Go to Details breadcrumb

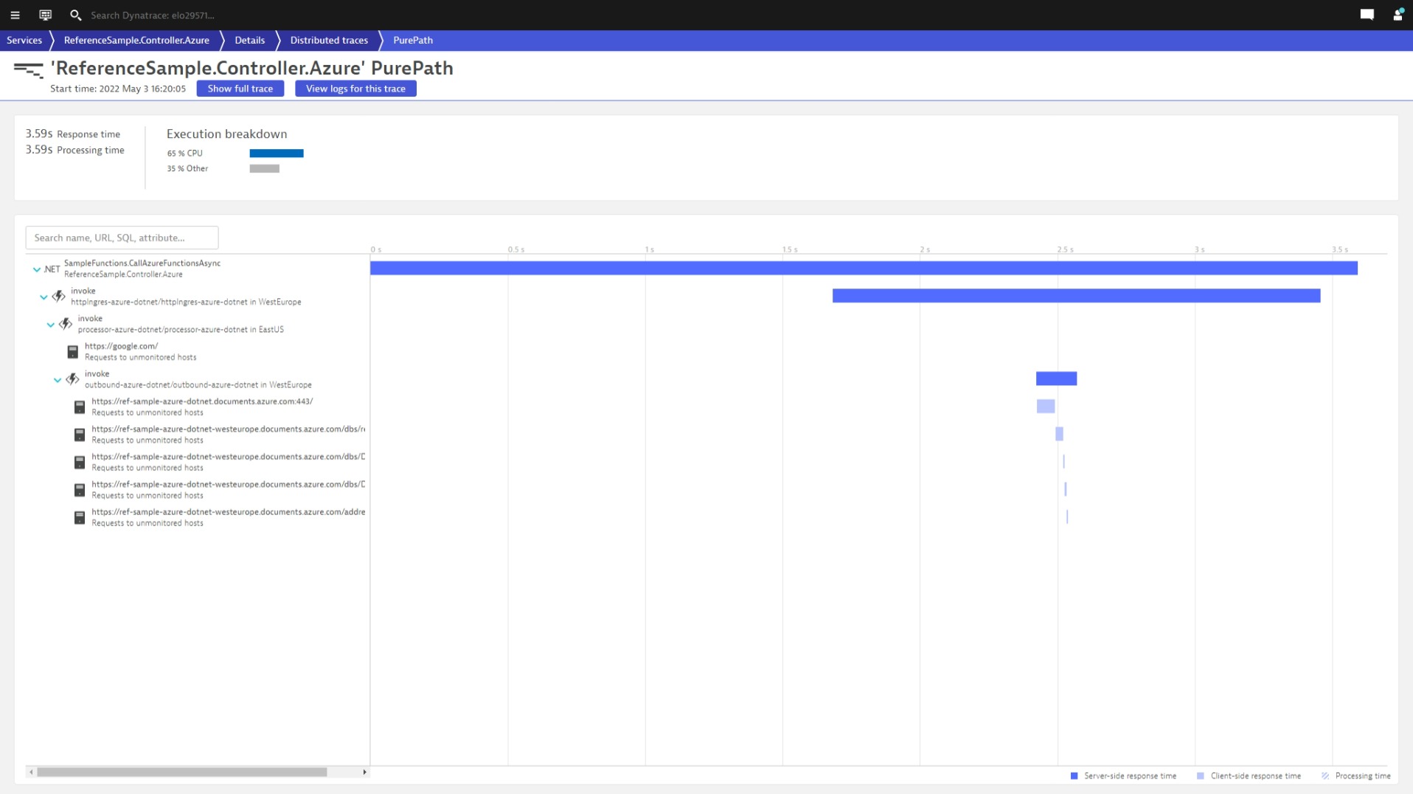pyautogui.click(x=249, y=41)
